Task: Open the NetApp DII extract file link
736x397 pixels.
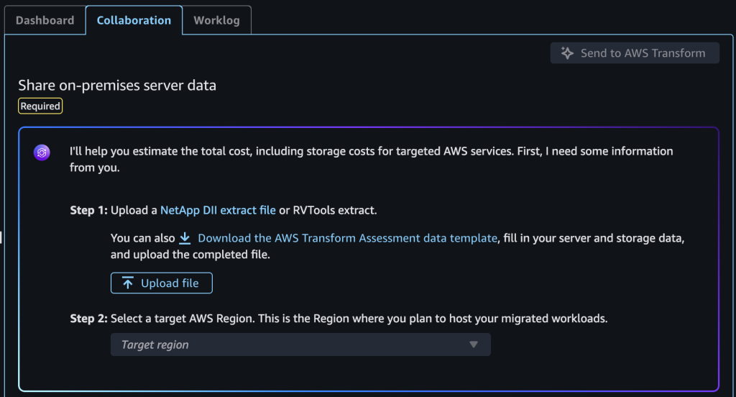Action: point(218,211)
